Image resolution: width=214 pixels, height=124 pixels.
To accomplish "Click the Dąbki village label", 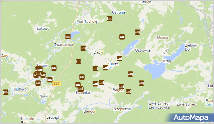I will pyautogui.click(x=98, y=52).
